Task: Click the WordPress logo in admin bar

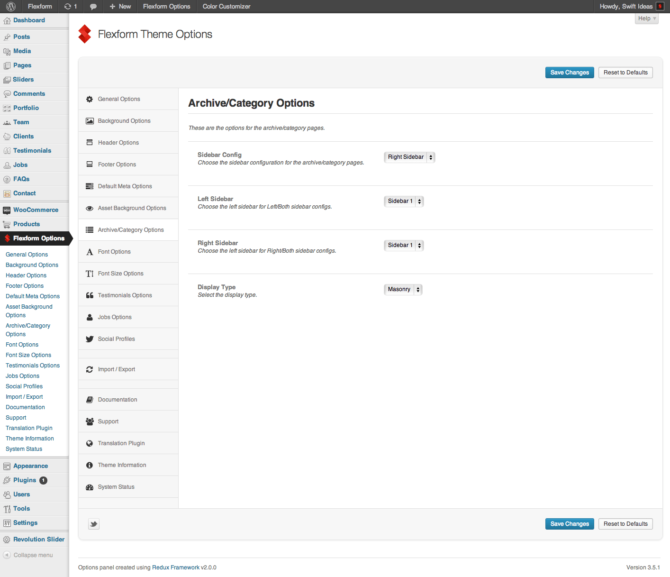Action: pyautogui.click(x=11, y=7)
